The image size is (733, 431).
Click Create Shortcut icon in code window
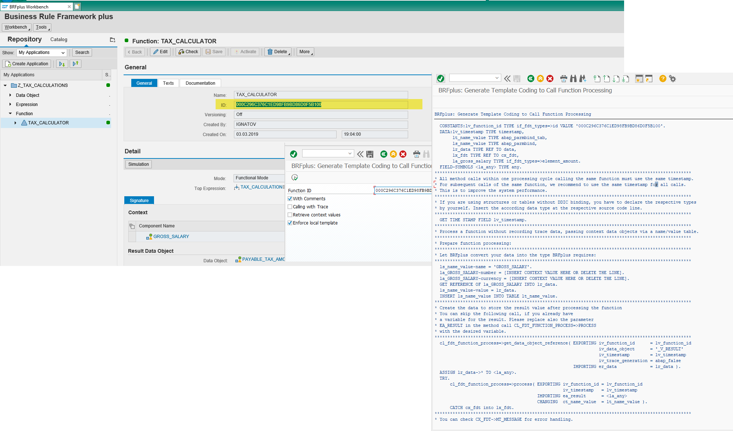[649, 78]
